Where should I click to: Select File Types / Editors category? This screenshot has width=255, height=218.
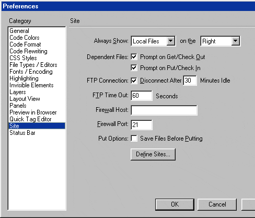pyautogui.click(x=33, y=65)
